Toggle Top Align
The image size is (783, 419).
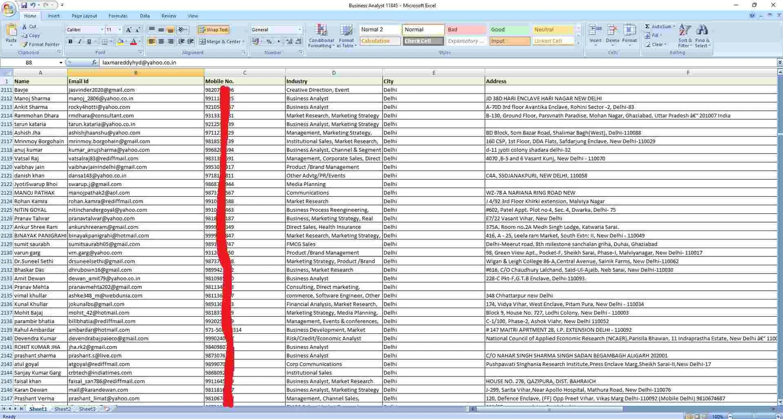click(152, 30)
